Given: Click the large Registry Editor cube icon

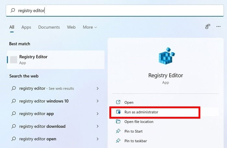Looking at the screenshot, I should click(167, 56).
